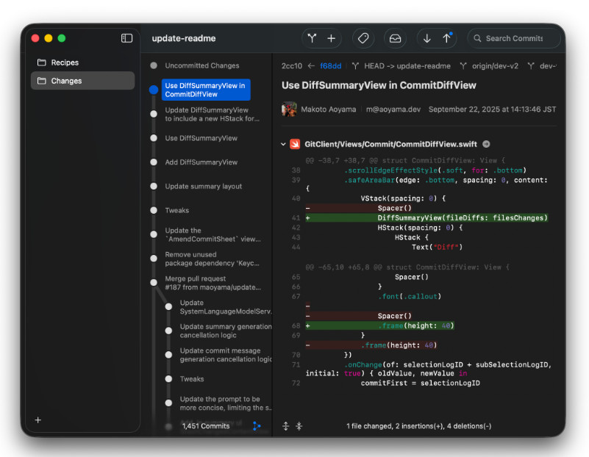Select Uncommitted Changes row
This screenshot has width=589, height=457.
pos(202,65)
